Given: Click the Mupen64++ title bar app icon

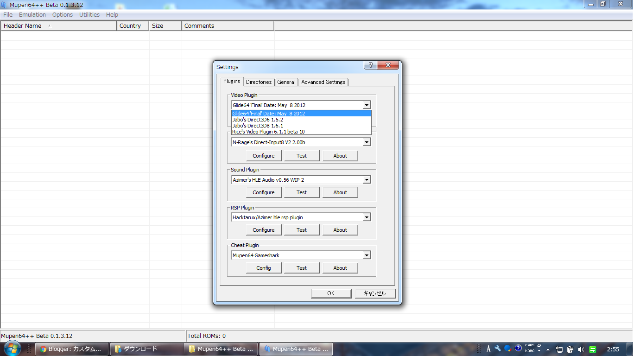Looking at the screenshot, I should (x=4, y=5).
